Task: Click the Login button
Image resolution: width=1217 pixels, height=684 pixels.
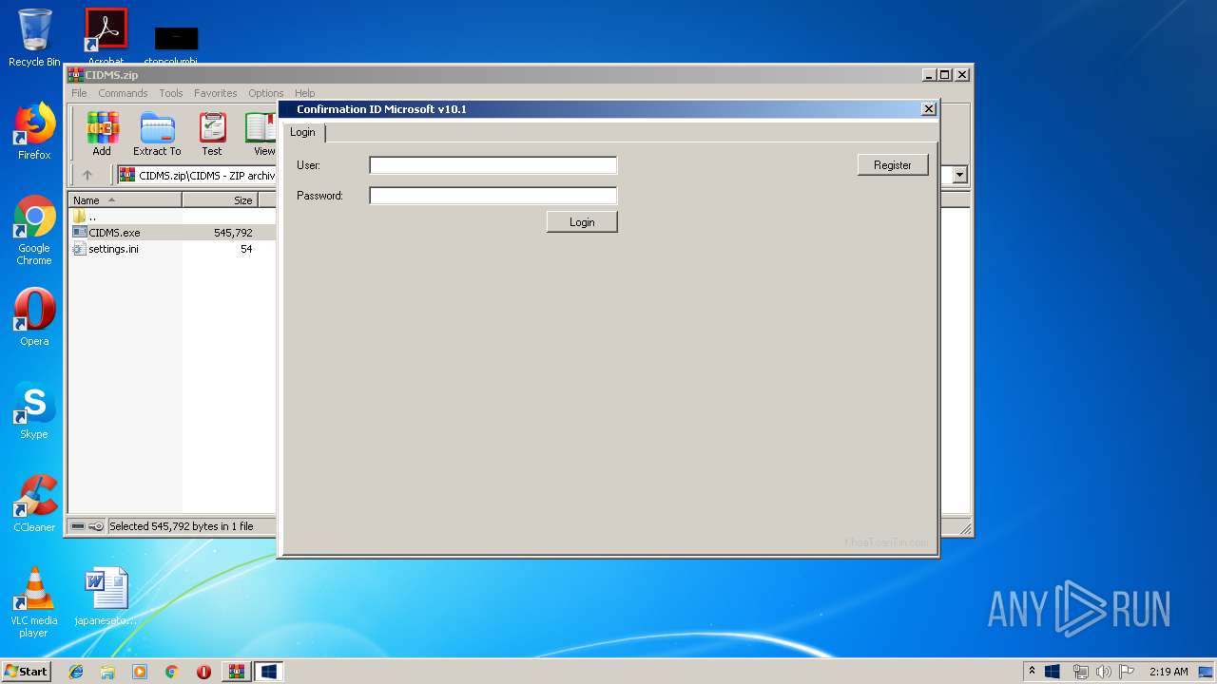Action: coord(582,221)
